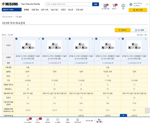
Task: Click the yellow add-to-cart button
Action: pyautogui.click(x=123, y=30)
